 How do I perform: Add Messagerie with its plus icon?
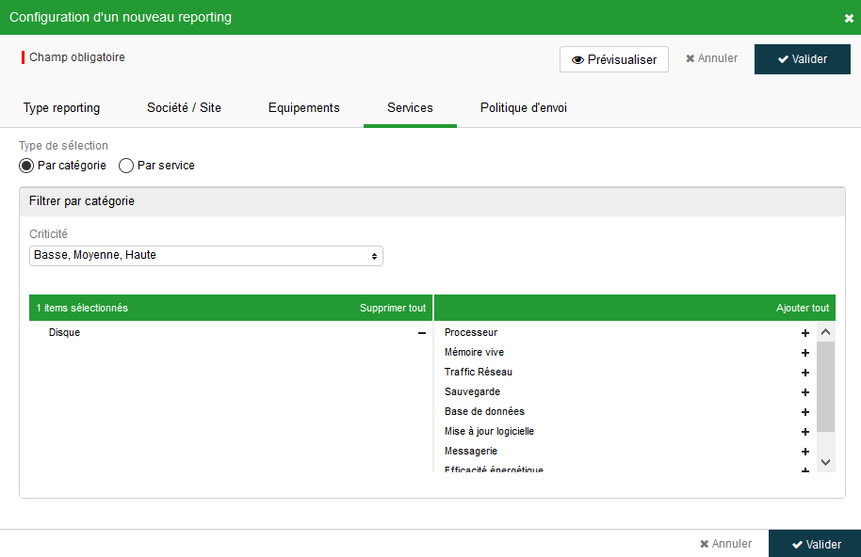point(805,452)
